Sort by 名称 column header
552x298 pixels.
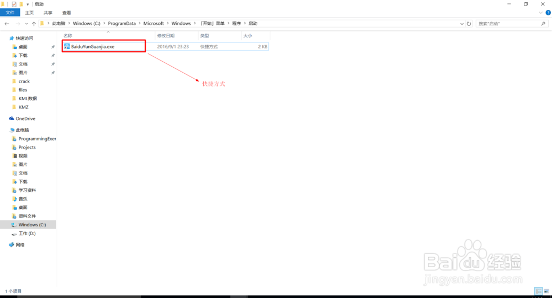(x=68, y=36)
